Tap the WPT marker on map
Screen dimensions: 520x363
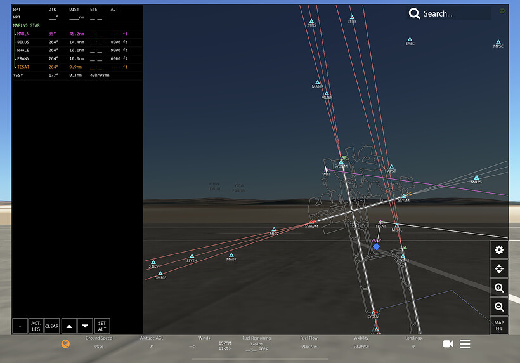(x=327, y=170)
